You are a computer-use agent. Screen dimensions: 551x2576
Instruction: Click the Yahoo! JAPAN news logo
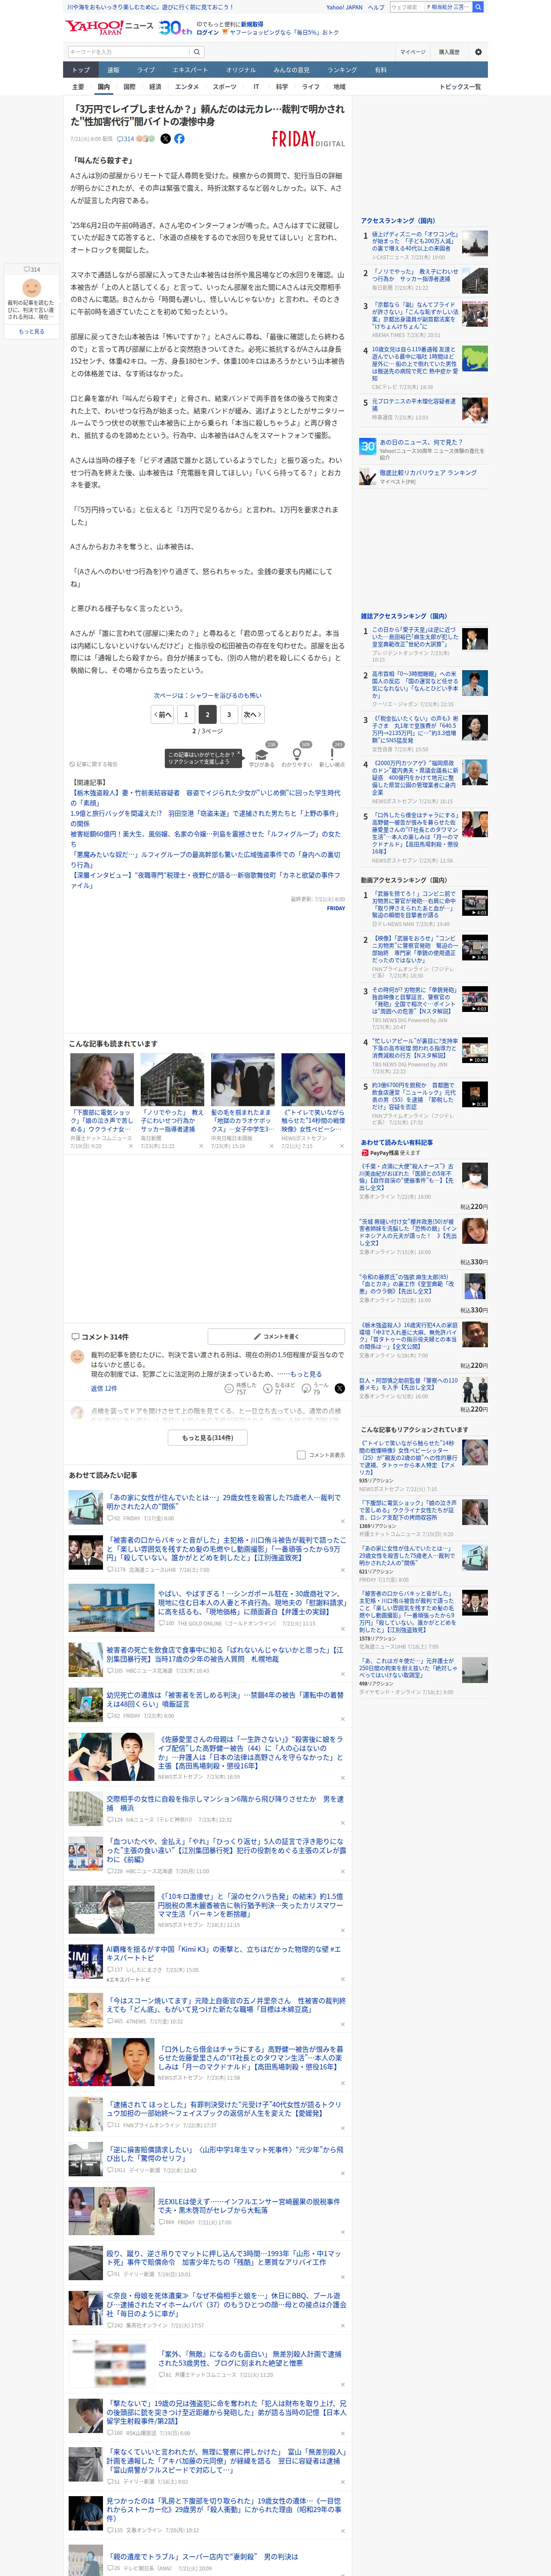(109, 27)
